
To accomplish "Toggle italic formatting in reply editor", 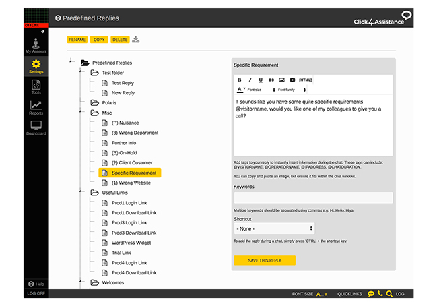I will pyautogui.click(x=250, y=80).
